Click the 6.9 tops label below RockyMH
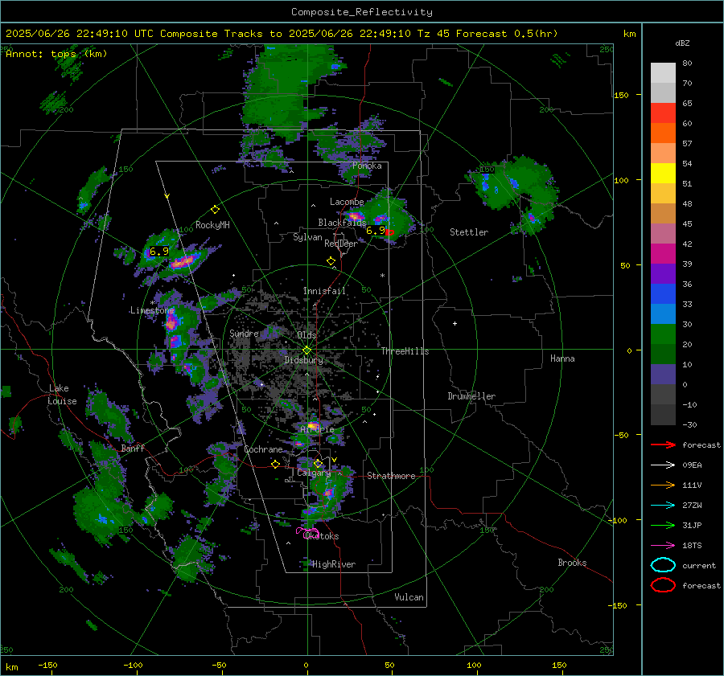Image resolution: width=724 pixels, height=676 pixels. point(159,252)
